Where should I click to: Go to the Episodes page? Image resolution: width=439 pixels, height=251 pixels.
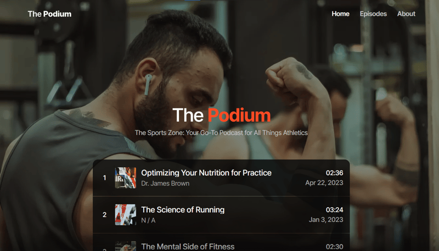click(373, 14)
